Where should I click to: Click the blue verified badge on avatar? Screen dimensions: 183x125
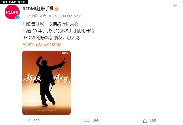tap(18, 18)
